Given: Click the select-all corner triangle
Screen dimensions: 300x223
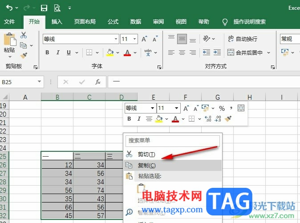Looking at the screenshot, I should click(5, 97).
